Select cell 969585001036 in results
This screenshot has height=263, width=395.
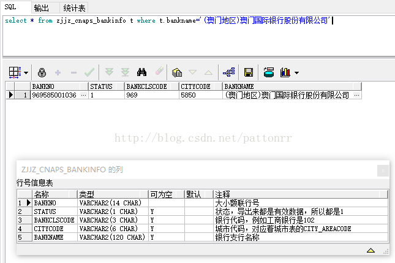click(55, 95)
